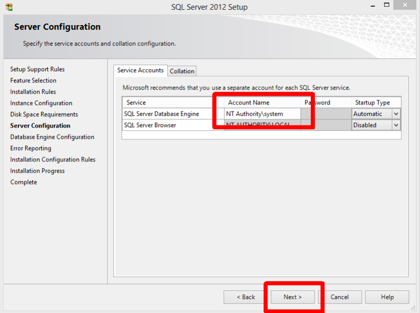
Task: Click the Service column header
Action: tap(173, 102)
